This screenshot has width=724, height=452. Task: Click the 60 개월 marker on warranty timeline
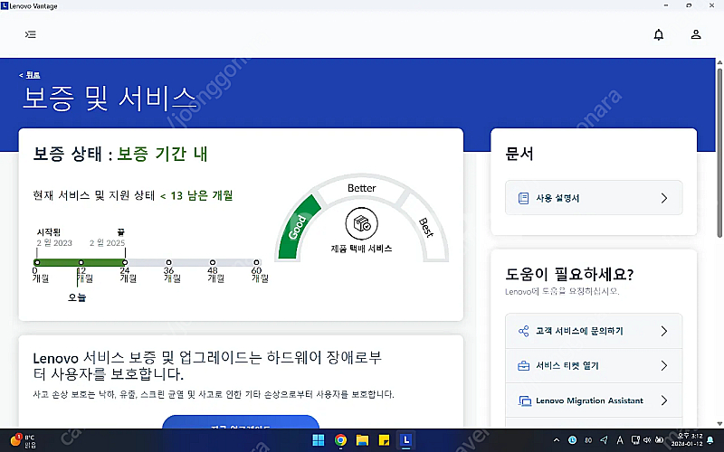[x=256, y=262]
